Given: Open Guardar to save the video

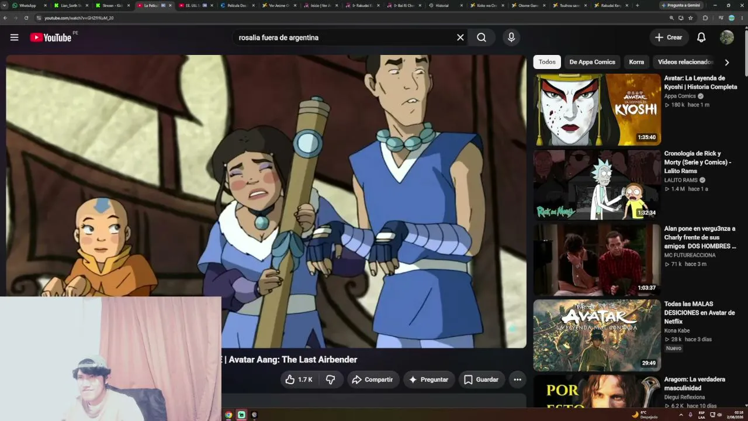Looking at the screenshot, I should pos(482,379).
